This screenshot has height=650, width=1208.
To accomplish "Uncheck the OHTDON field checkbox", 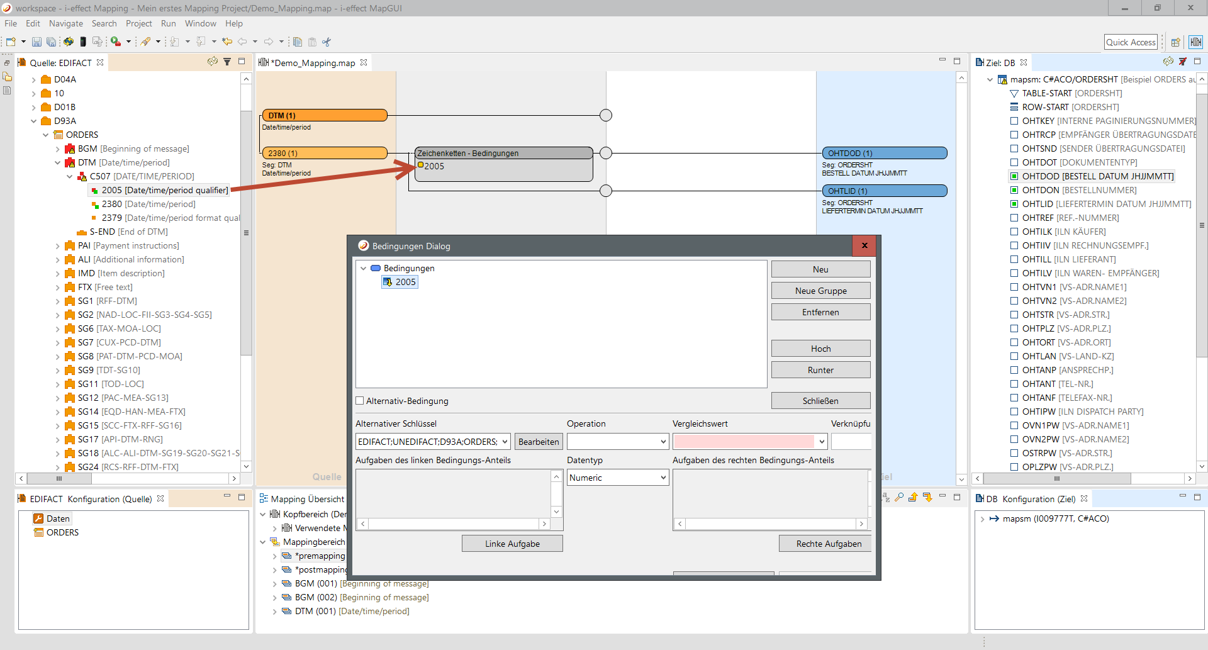I will (x=1014, y=190).
